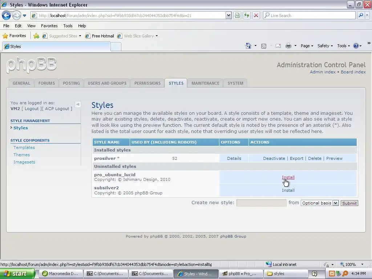Open the Imagesets sidebar link
Viewport: 372px width, 279px height.
pos(24,162)
